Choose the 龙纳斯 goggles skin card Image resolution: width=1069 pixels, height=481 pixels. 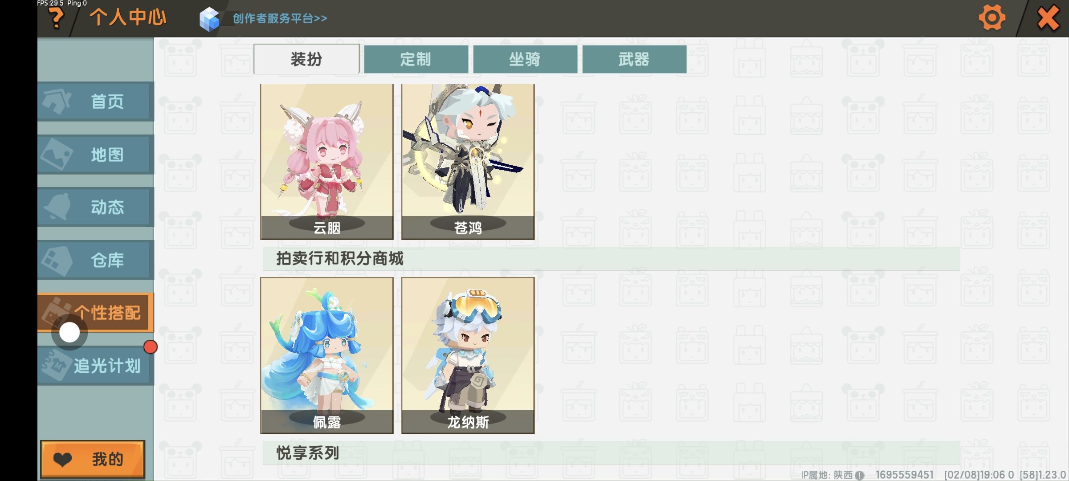pos(468,355)
